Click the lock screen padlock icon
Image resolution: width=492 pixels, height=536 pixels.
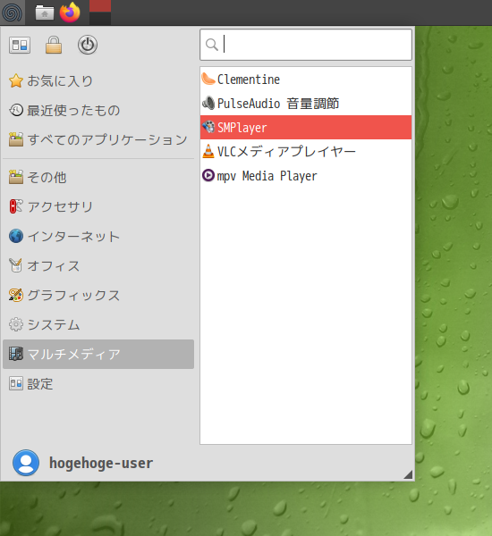click(x=54, y=45)
